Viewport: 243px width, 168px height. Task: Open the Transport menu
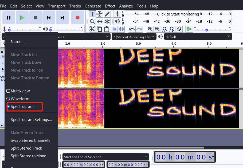57,6
